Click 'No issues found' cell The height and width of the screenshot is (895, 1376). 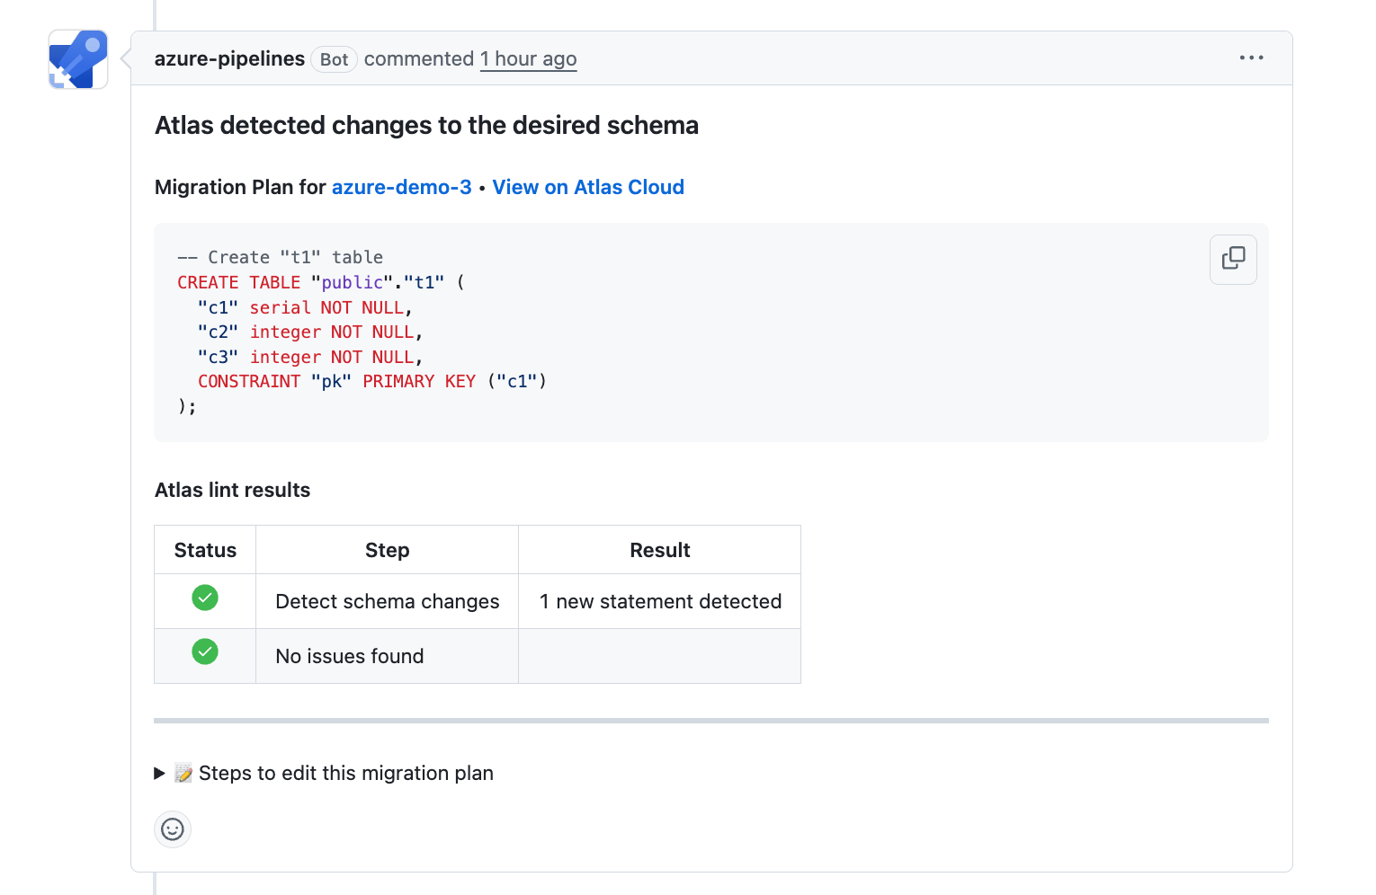tap(388, 656)
